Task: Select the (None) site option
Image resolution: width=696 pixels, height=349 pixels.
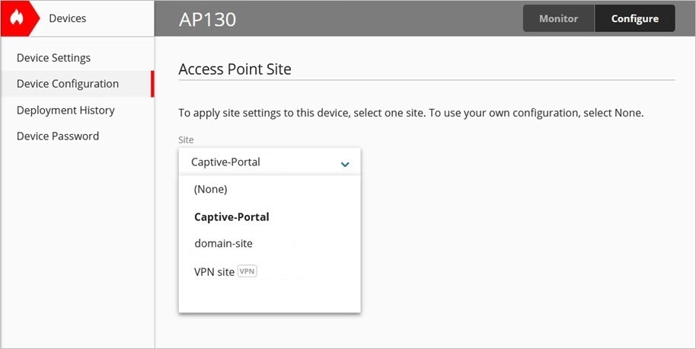Action: [x=211, y=189]
